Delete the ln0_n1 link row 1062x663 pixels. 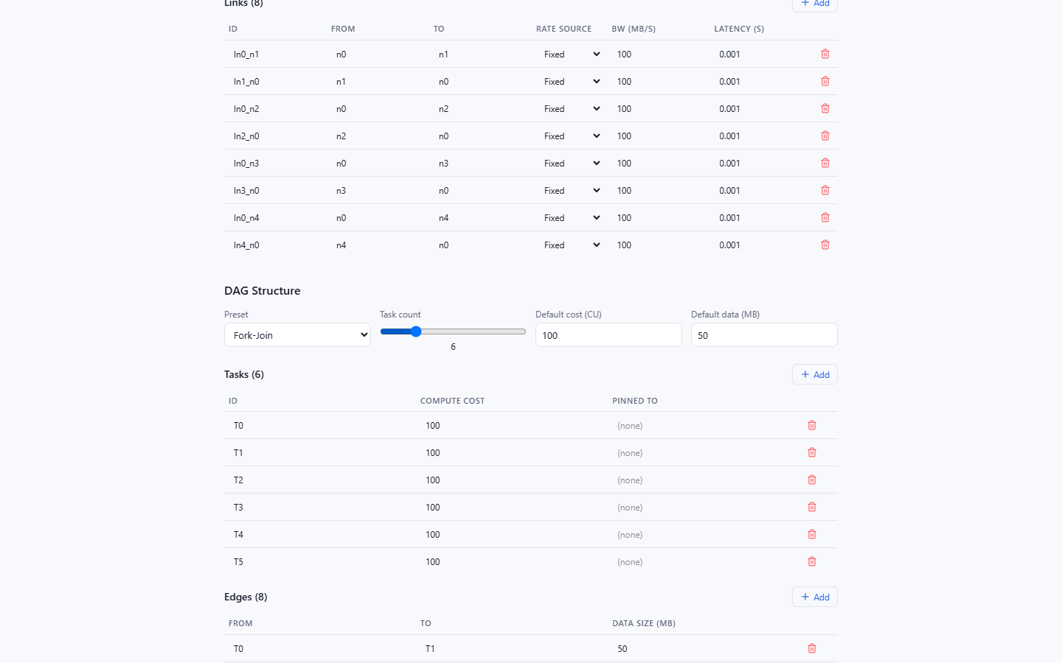point(825,54)
